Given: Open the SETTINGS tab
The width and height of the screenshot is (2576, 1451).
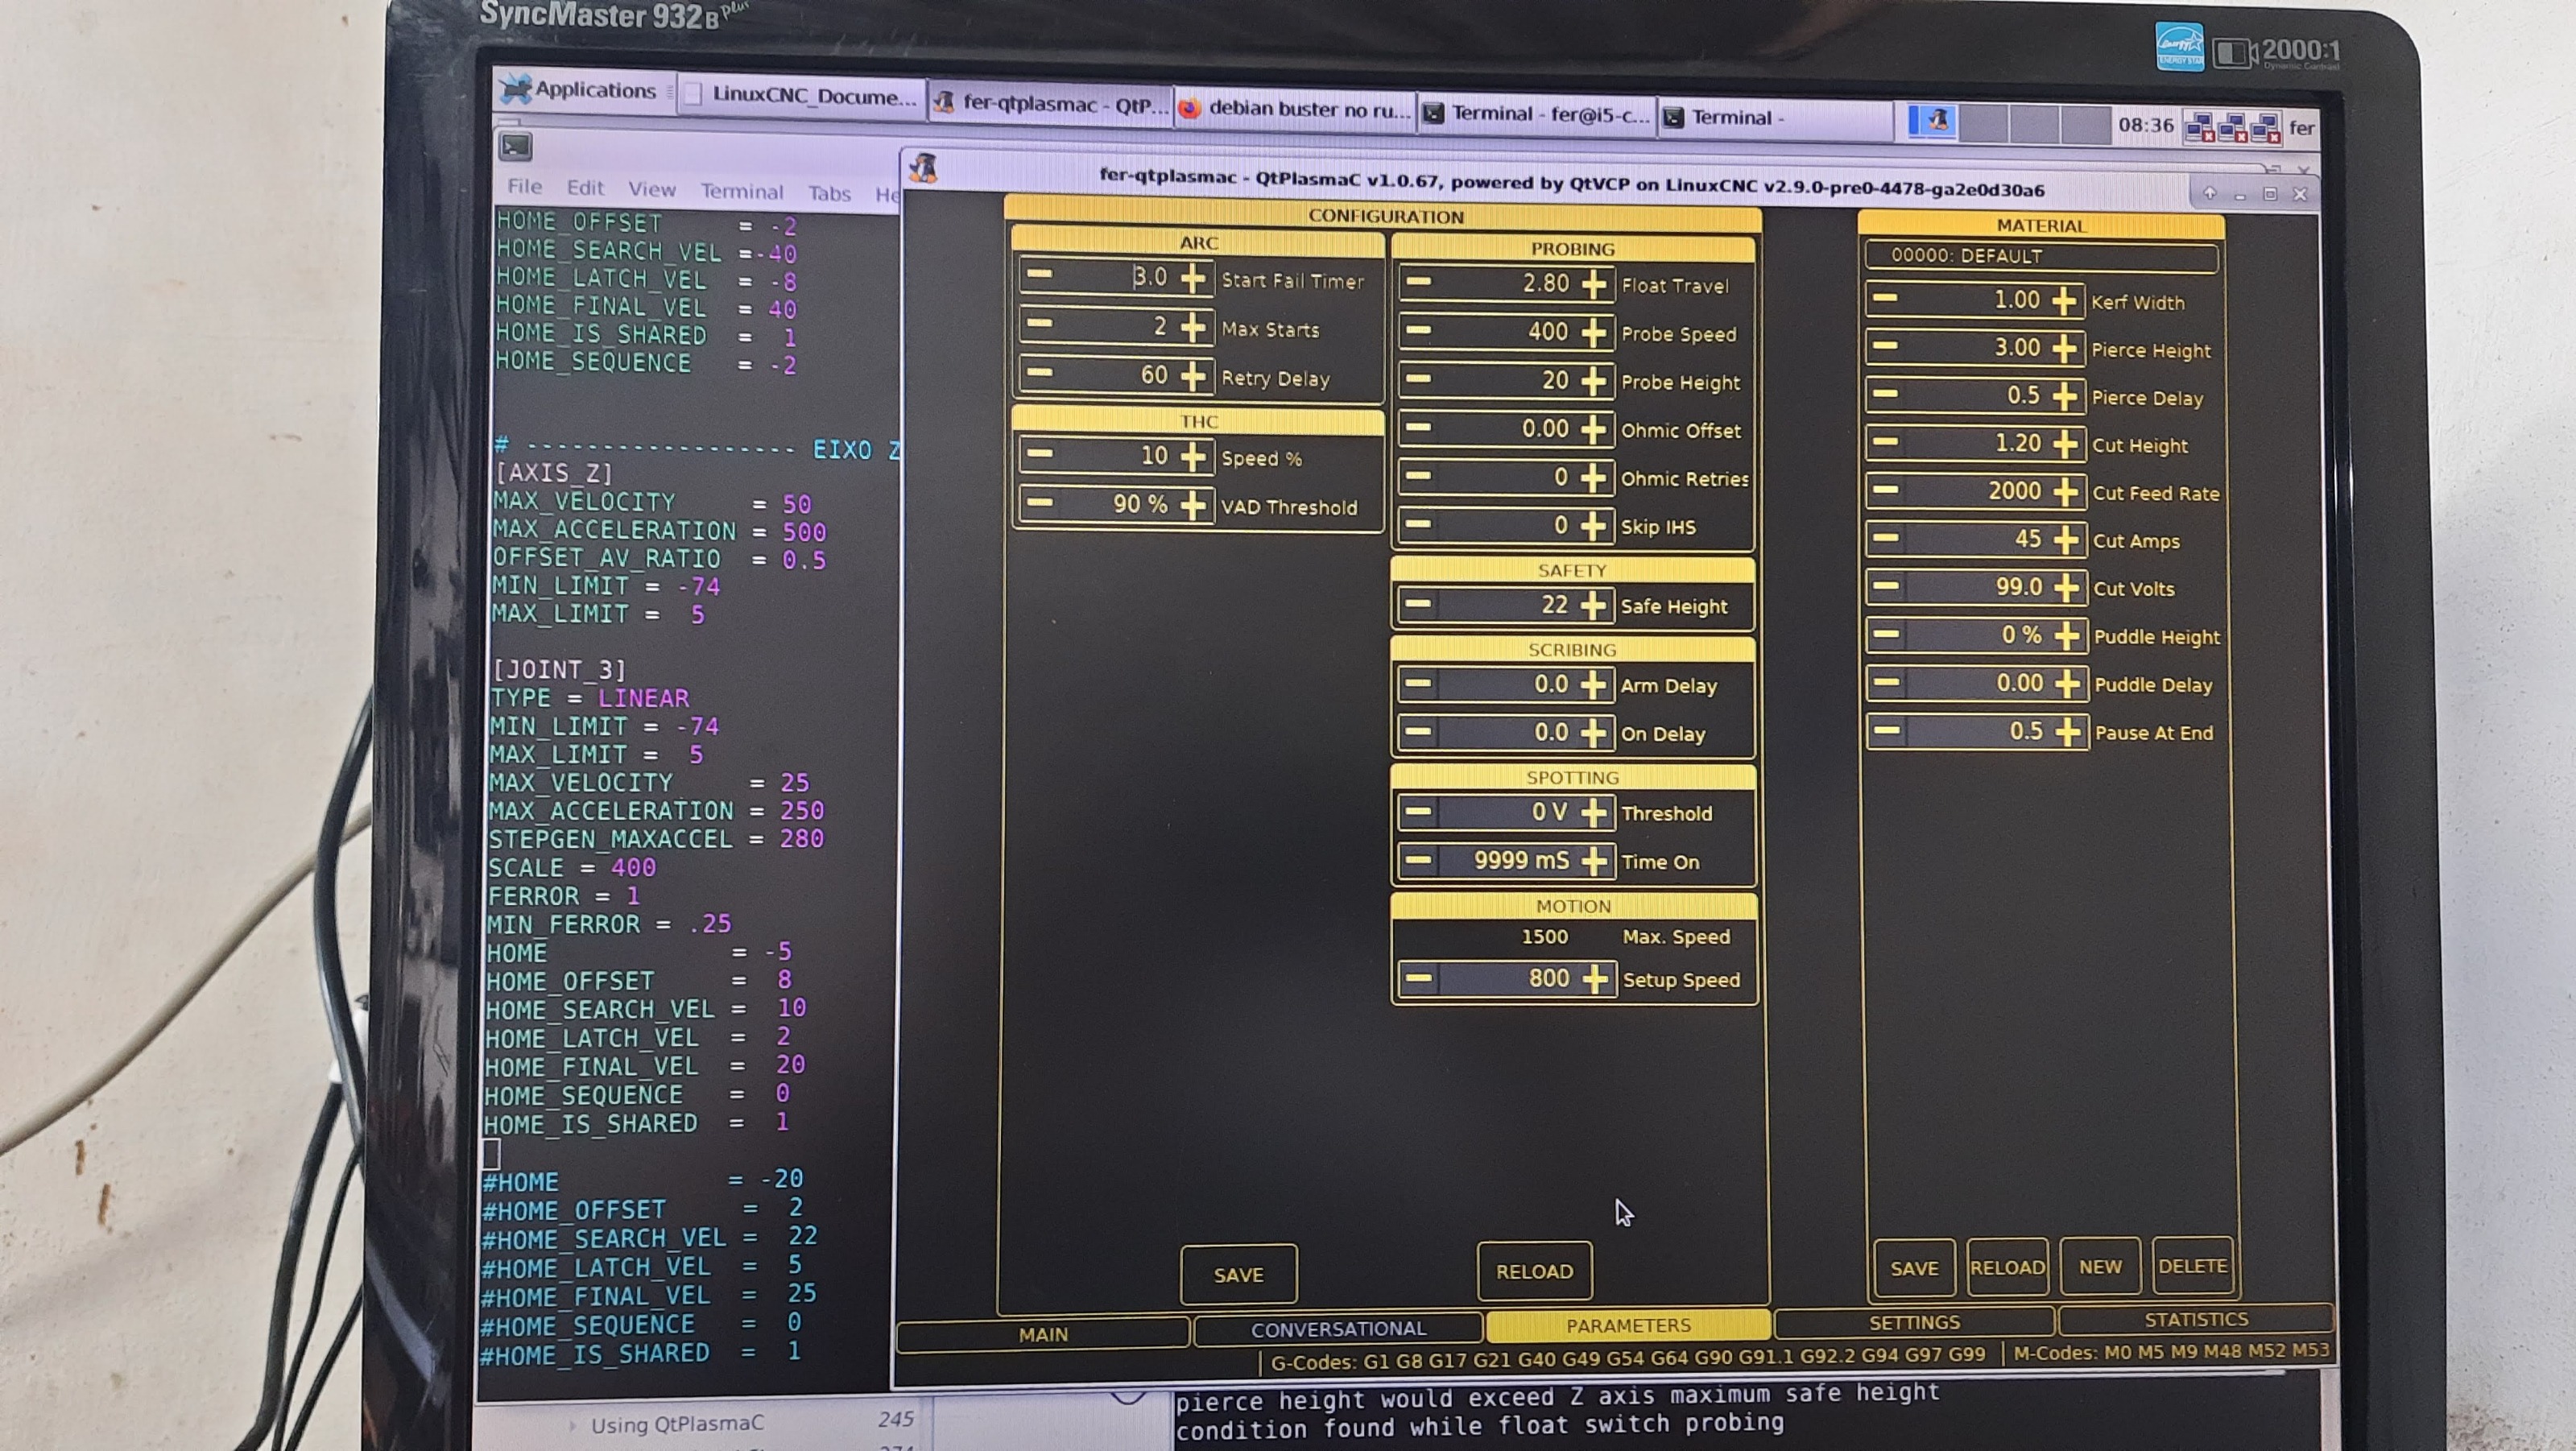Looking at the screenshot, I should [x=1914, y=1322].
